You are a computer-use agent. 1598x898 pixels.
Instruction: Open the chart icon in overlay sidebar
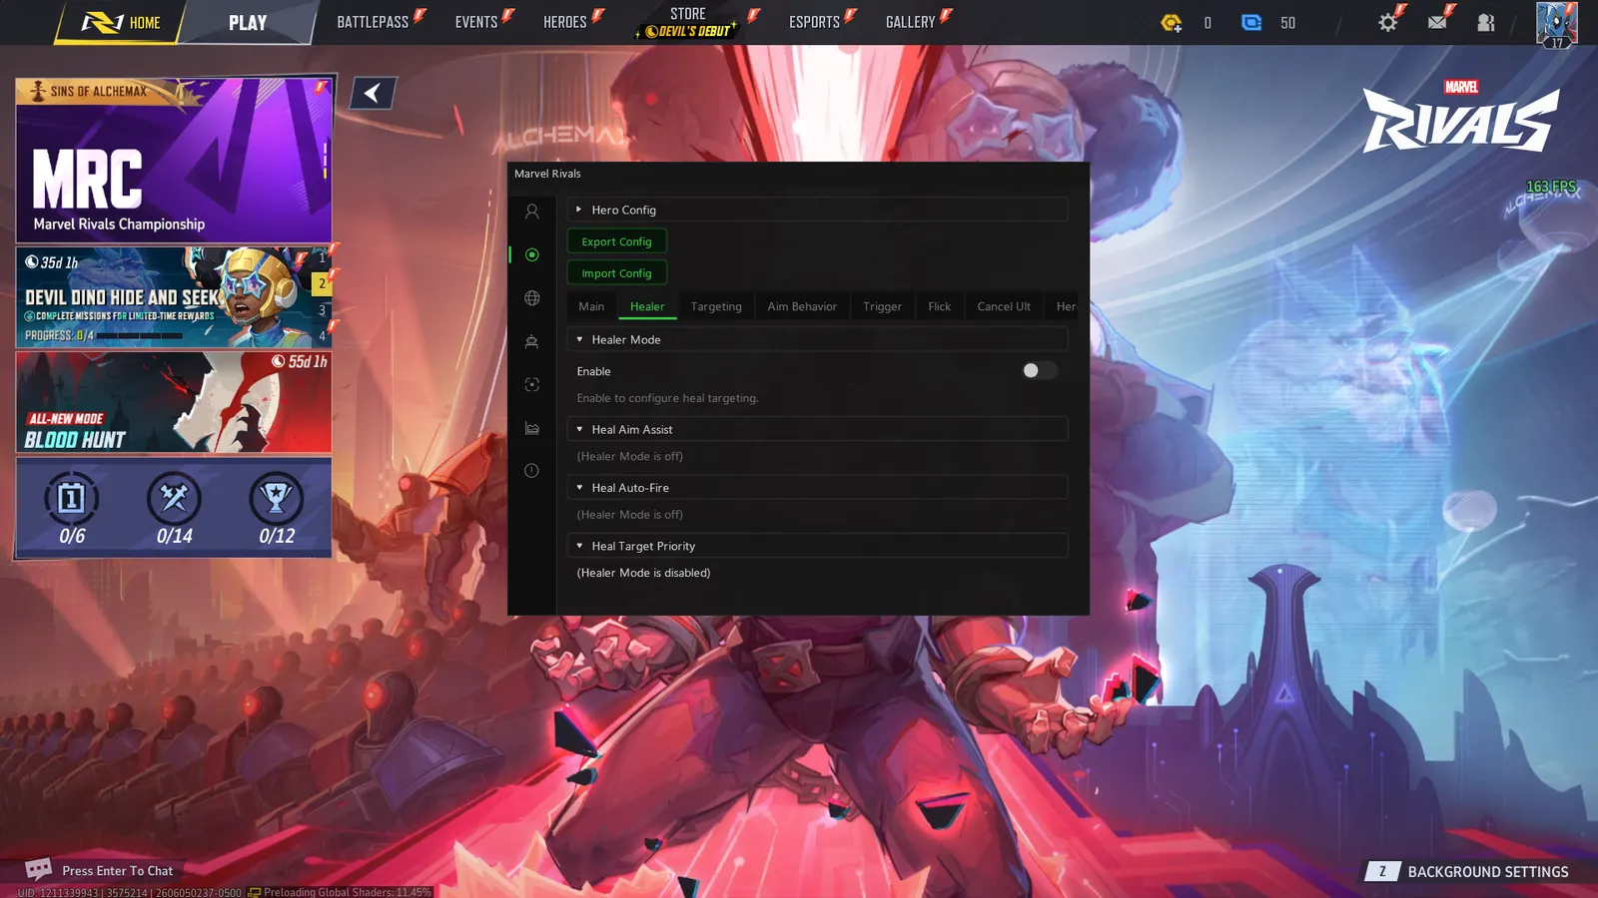tap(531, 428)
